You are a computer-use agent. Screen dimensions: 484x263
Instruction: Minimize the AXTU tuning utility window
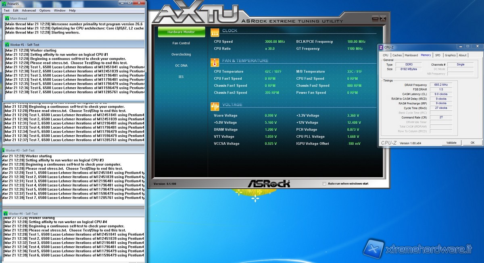[x=375, y=18]
